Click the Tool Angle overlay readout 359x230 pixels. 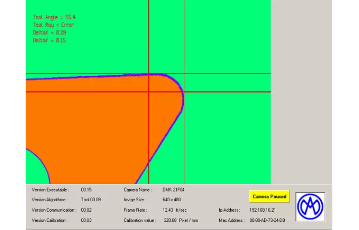(54, 17)
